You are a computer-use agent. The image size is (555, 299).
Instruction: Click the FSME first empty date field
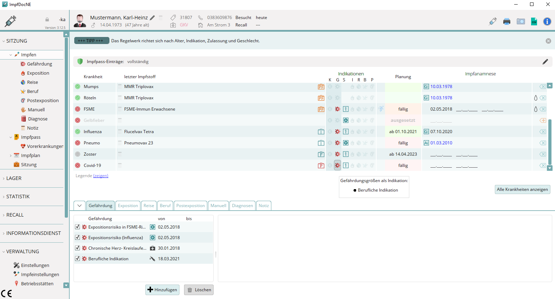pos(467,109)
